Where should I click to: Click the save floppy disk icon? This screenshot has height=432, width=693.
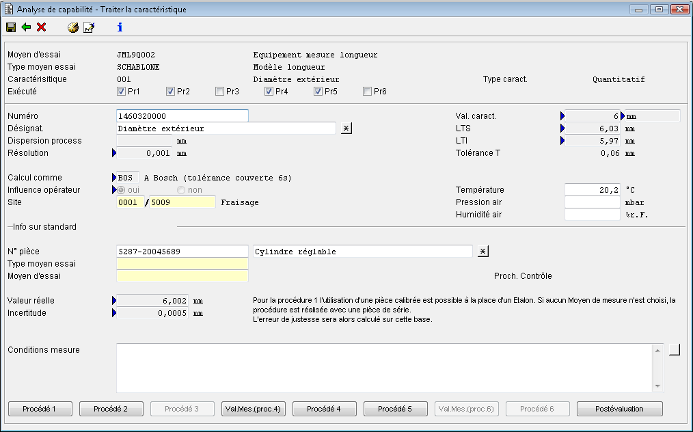pyautogui.click(x=11, y=27)
